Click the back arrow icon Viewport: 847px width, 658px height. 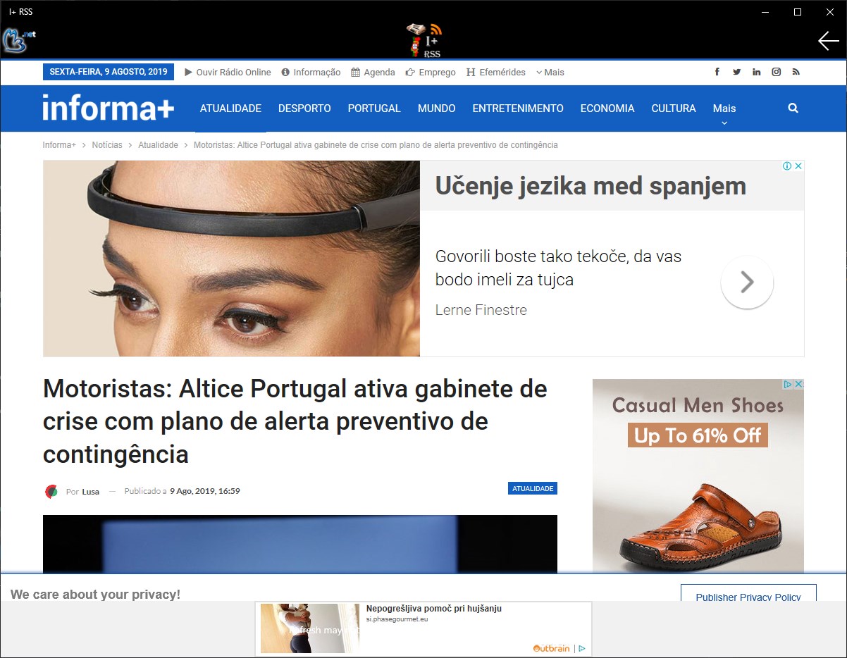click(828, 41)
